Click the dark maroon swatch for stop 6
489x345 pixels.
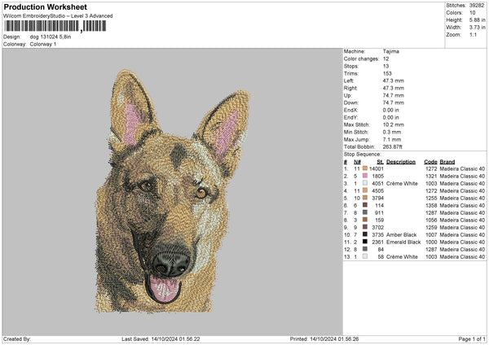point(364,205)
